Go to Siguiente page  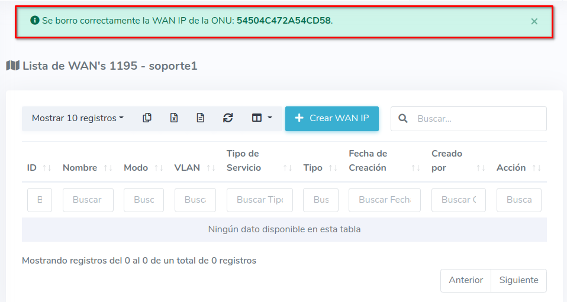tap(518, 280)
